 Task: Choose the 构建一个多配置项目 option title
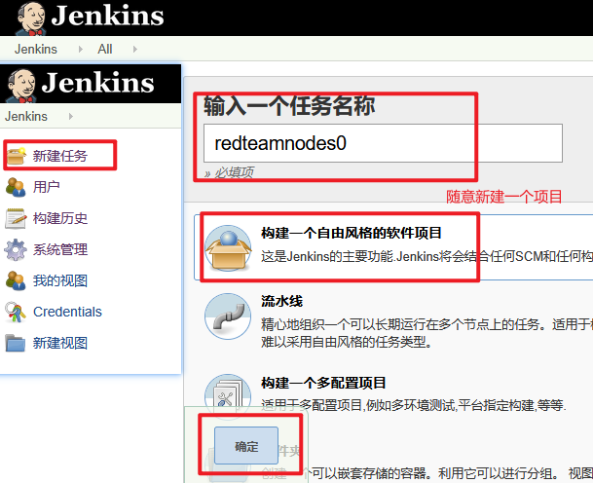pos(324,383)
